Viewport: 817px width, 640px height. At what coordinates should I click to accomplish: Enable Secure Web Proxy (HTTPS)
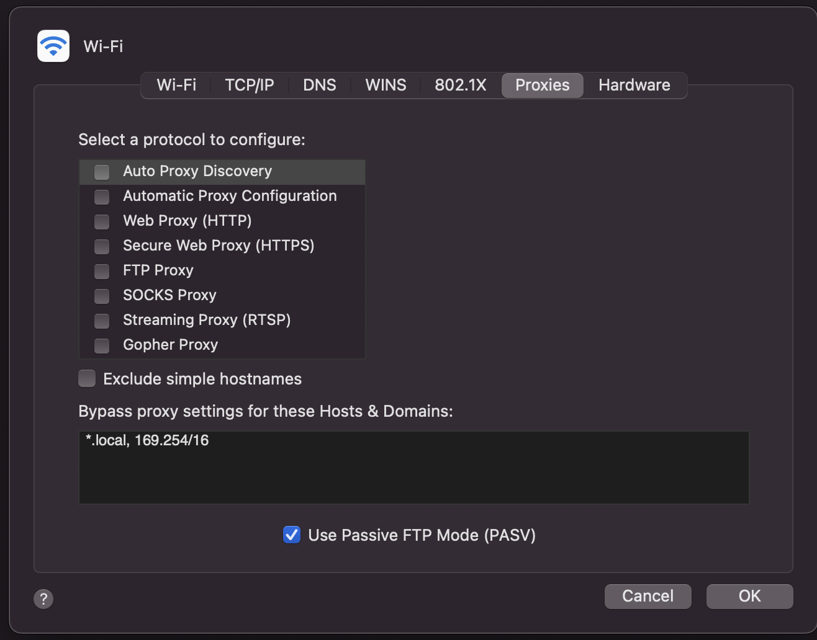(x=101, y=246)
